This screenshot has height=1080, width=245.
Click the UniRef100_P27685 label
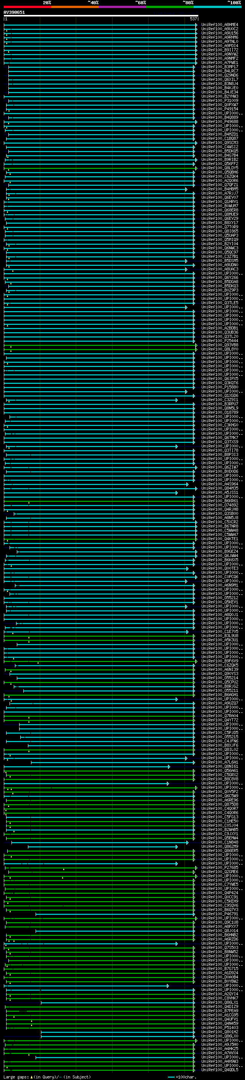coord(220,868)
